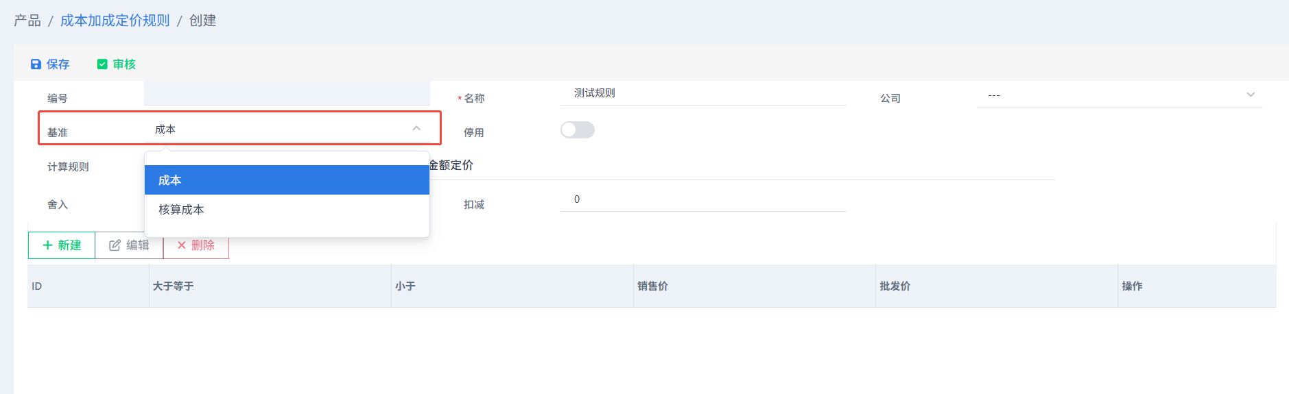Image resolution: width=1289 pixels, height=394 pixels.
Task: Toggle the 停用 switch
Action: (x=578, y=130)
